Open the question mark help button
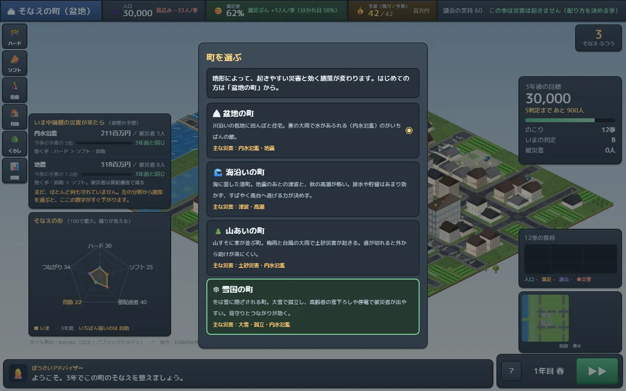The image size is (626, 391). [x=511, y=371]
